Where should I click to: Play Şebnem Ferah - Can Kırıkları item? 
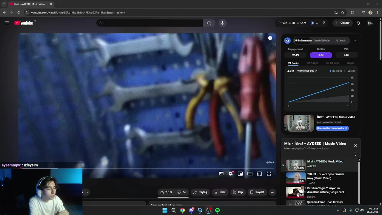click(x=320, y=203)
